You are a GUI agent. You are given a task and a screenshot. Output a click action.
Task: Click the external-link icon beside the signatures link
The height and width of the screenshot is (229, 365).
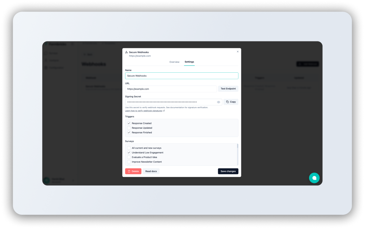click(x=164, y=110)
